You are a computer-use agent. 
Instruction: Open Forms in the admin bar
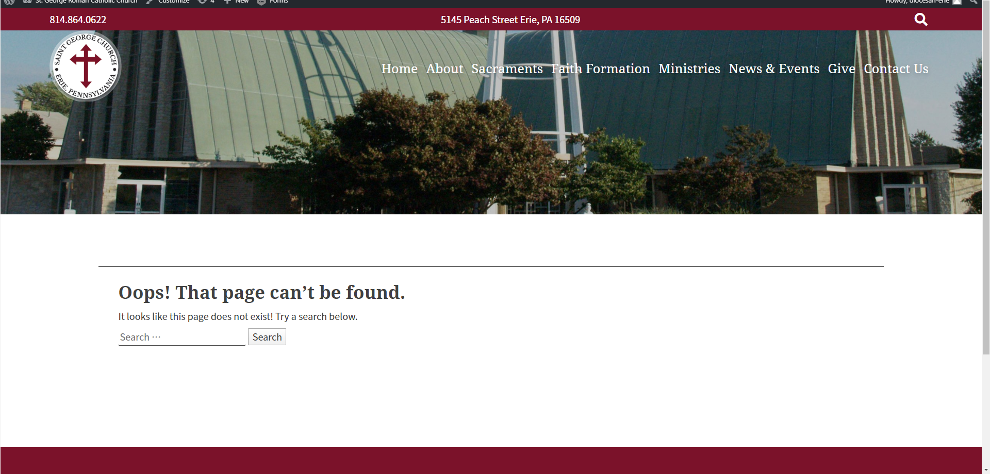pos(273,2)
